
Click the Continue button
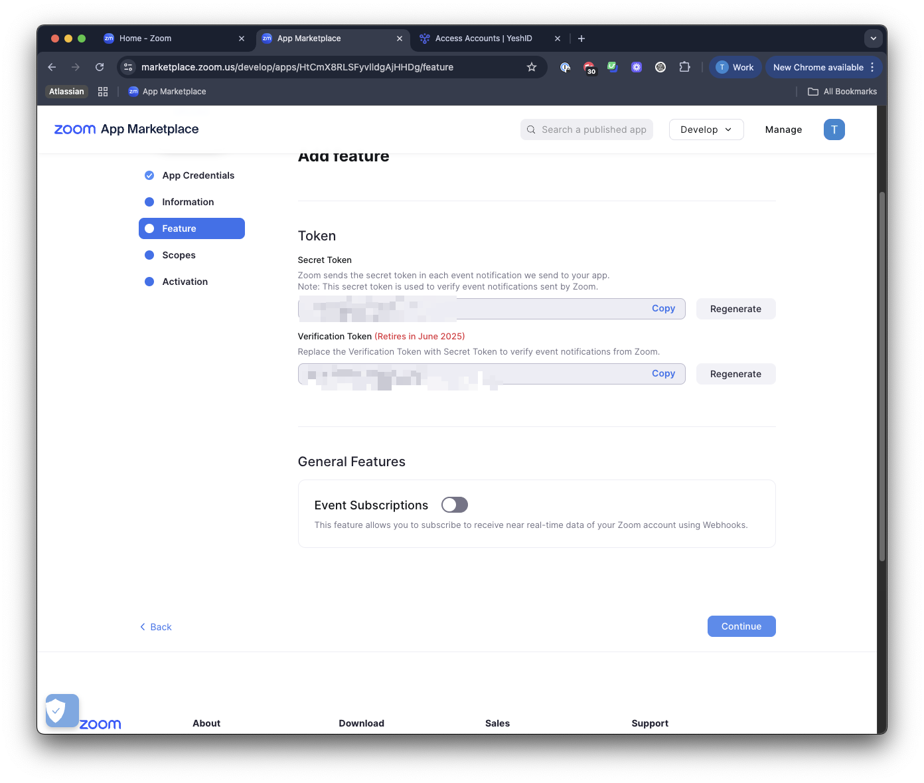tap(741, 626)
